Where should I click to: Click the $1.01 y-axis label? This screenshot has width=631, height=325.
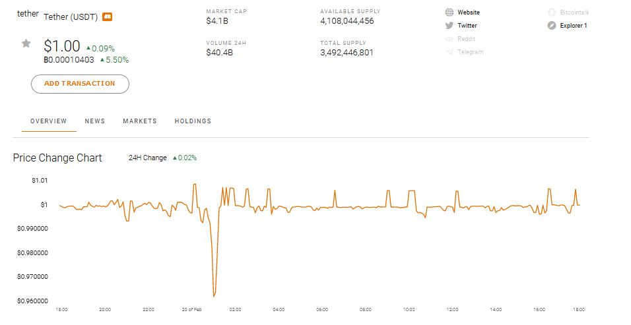pos(40,181)
